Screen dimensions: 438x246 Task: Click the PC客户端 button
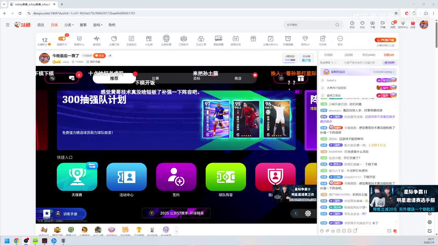385,40
